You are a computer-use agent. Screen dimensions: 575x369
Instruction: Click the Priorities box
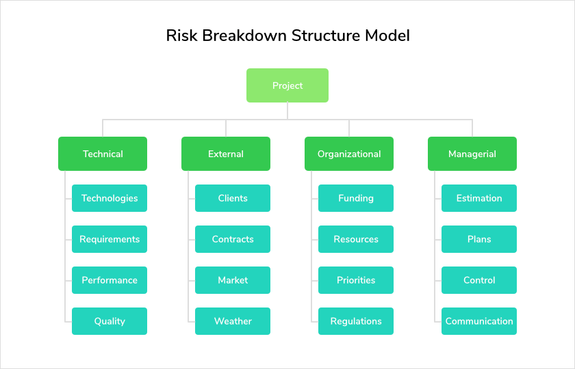click(x=356, y=280)
